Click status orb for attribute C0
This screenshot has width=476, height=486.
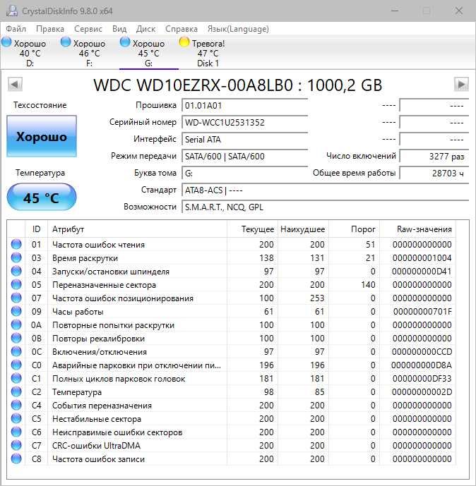16,365
